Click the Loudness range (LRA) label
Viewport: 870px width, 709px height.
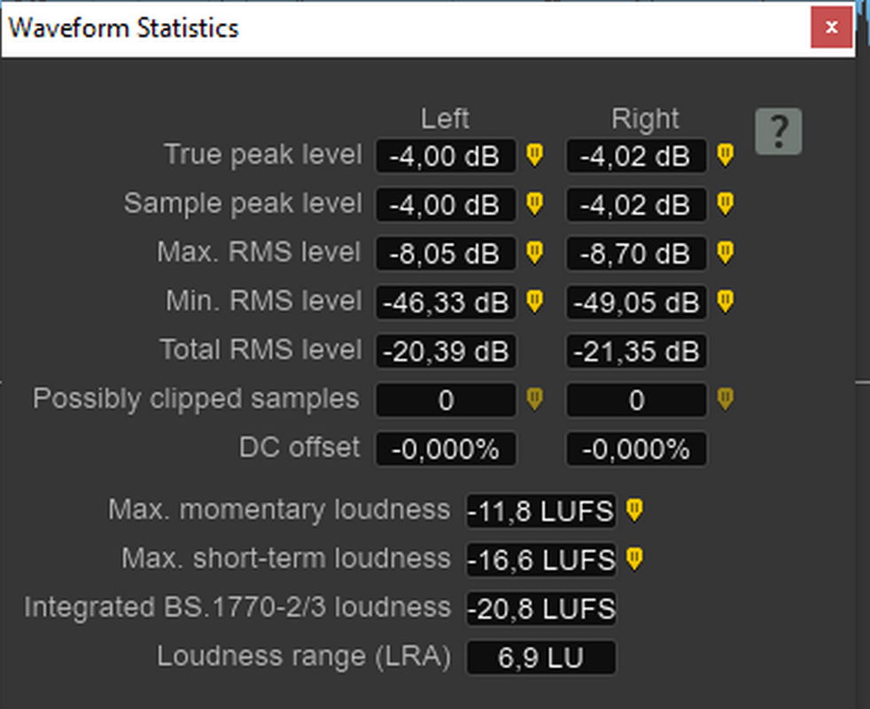click(304, 656)
